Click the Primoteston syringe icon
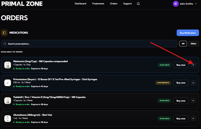 click(x=7, y=83)
